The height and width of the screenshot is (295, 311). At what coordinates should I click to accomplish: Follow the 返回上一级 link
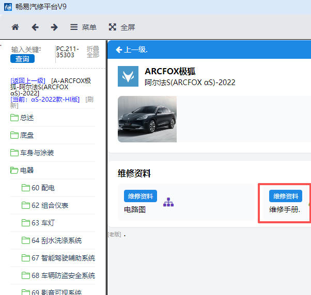tap(28, 80)
